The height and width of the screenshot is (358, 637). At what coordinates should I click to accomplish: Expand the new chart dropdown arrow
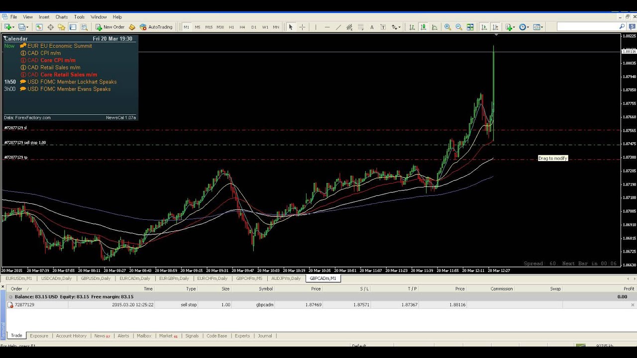(14, 27)
